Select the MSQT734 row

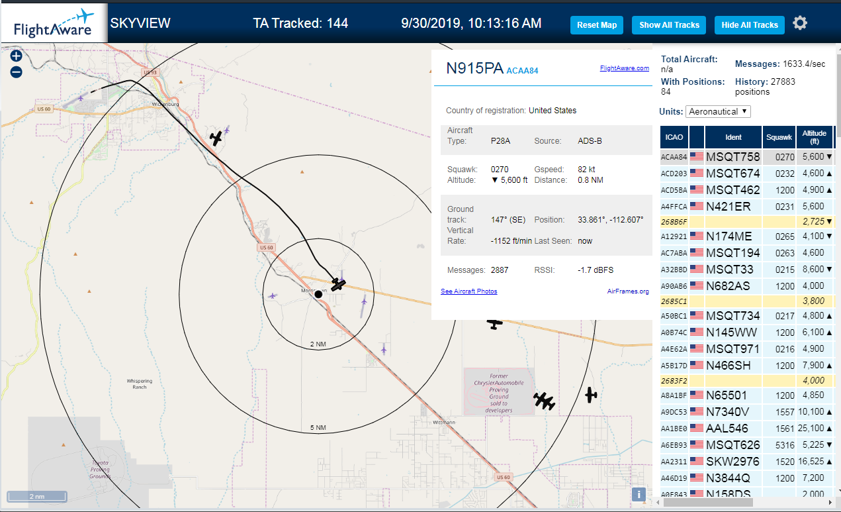pos(746,315)
